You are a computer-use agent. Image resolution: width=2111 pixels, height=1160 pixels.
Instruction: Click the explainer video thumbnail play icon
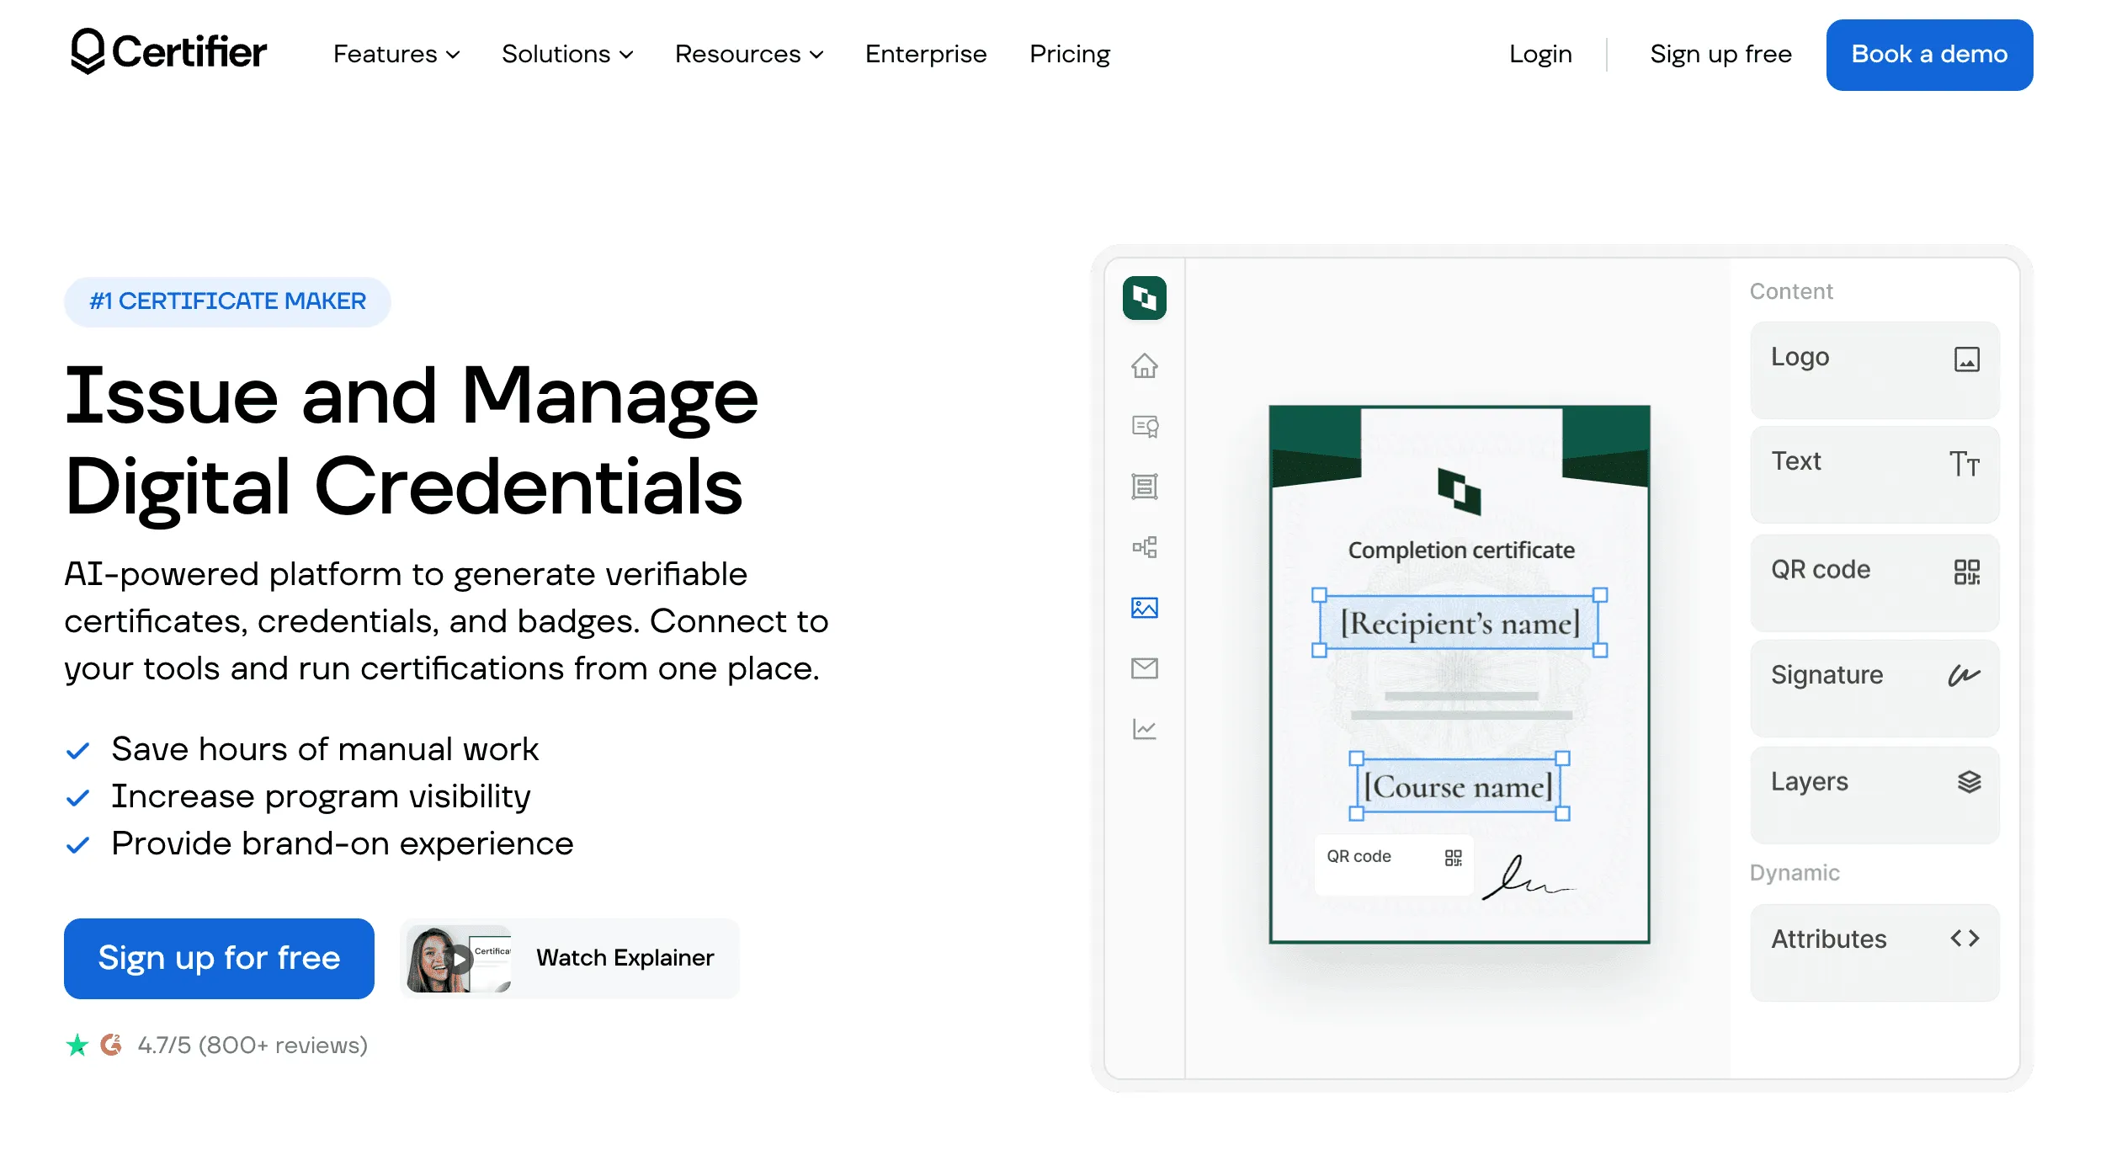pyautogui.click(x=460, y=959)
